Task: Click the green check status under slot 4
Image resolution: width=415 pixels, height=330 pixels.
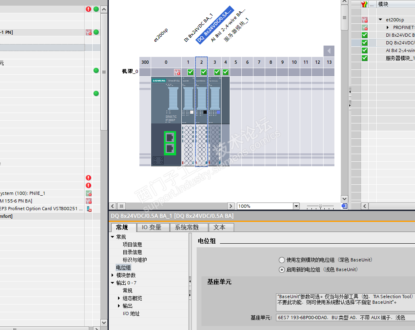Action: (226, 72)
